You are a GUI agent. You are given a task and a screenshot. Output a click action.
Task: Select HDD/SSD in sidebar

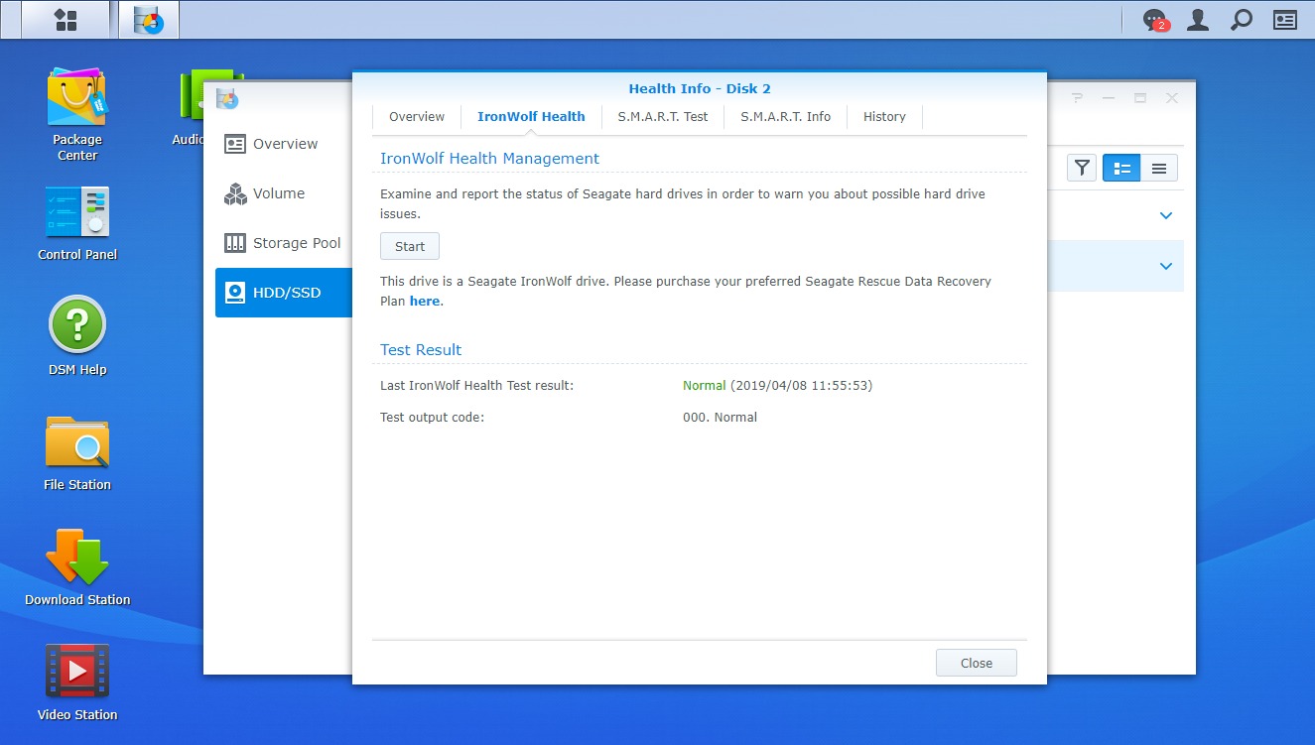click(284, 293)
